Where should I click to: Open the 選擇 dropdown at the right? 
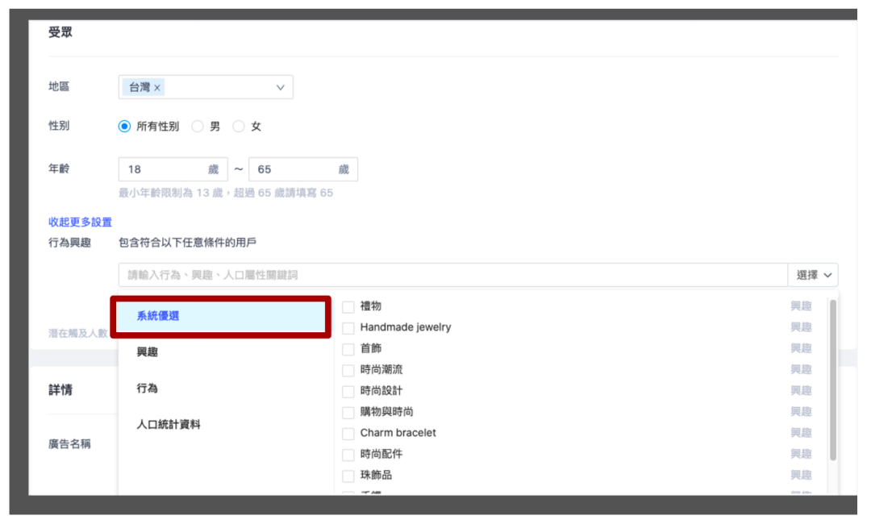point(813,275)
